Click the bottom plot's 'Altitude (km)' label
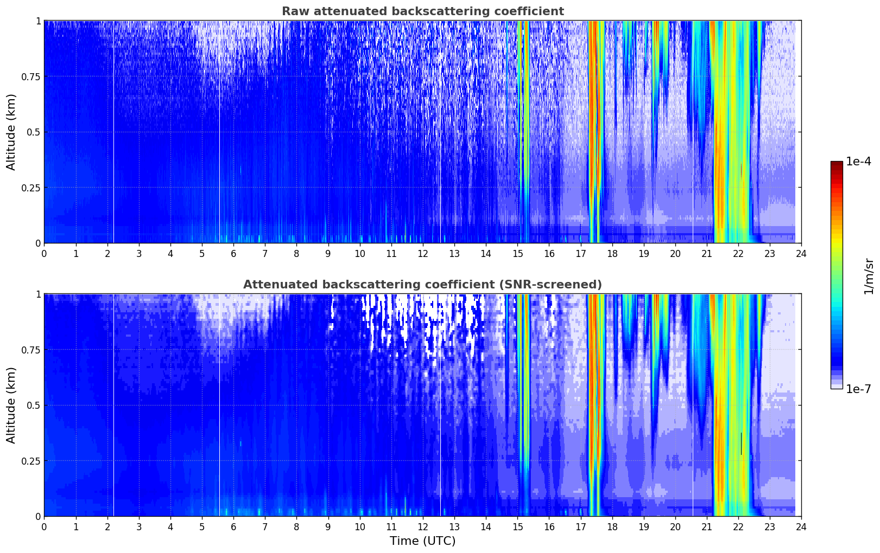This screenshot has height=553, width=880. 11,405
